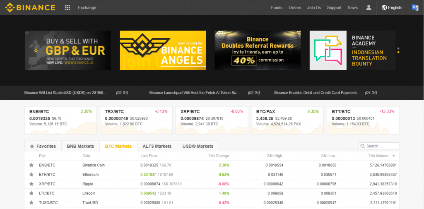Open the StableUSD listing announcement
Image resolution: width=424 pixels, height=209 pixels.
(x=66, y=93)
